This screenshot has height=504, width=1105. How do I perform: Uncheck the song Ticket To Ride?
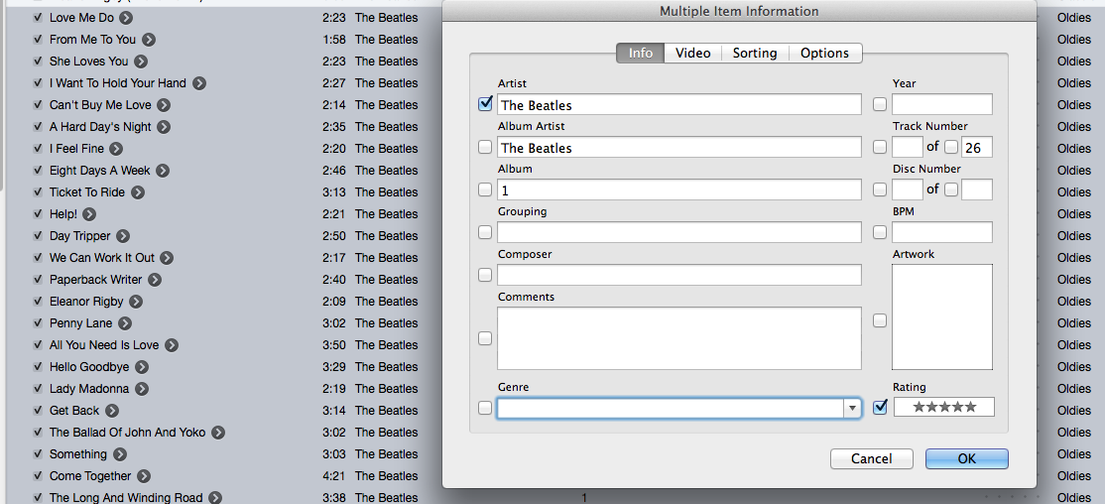coord(38,192)
